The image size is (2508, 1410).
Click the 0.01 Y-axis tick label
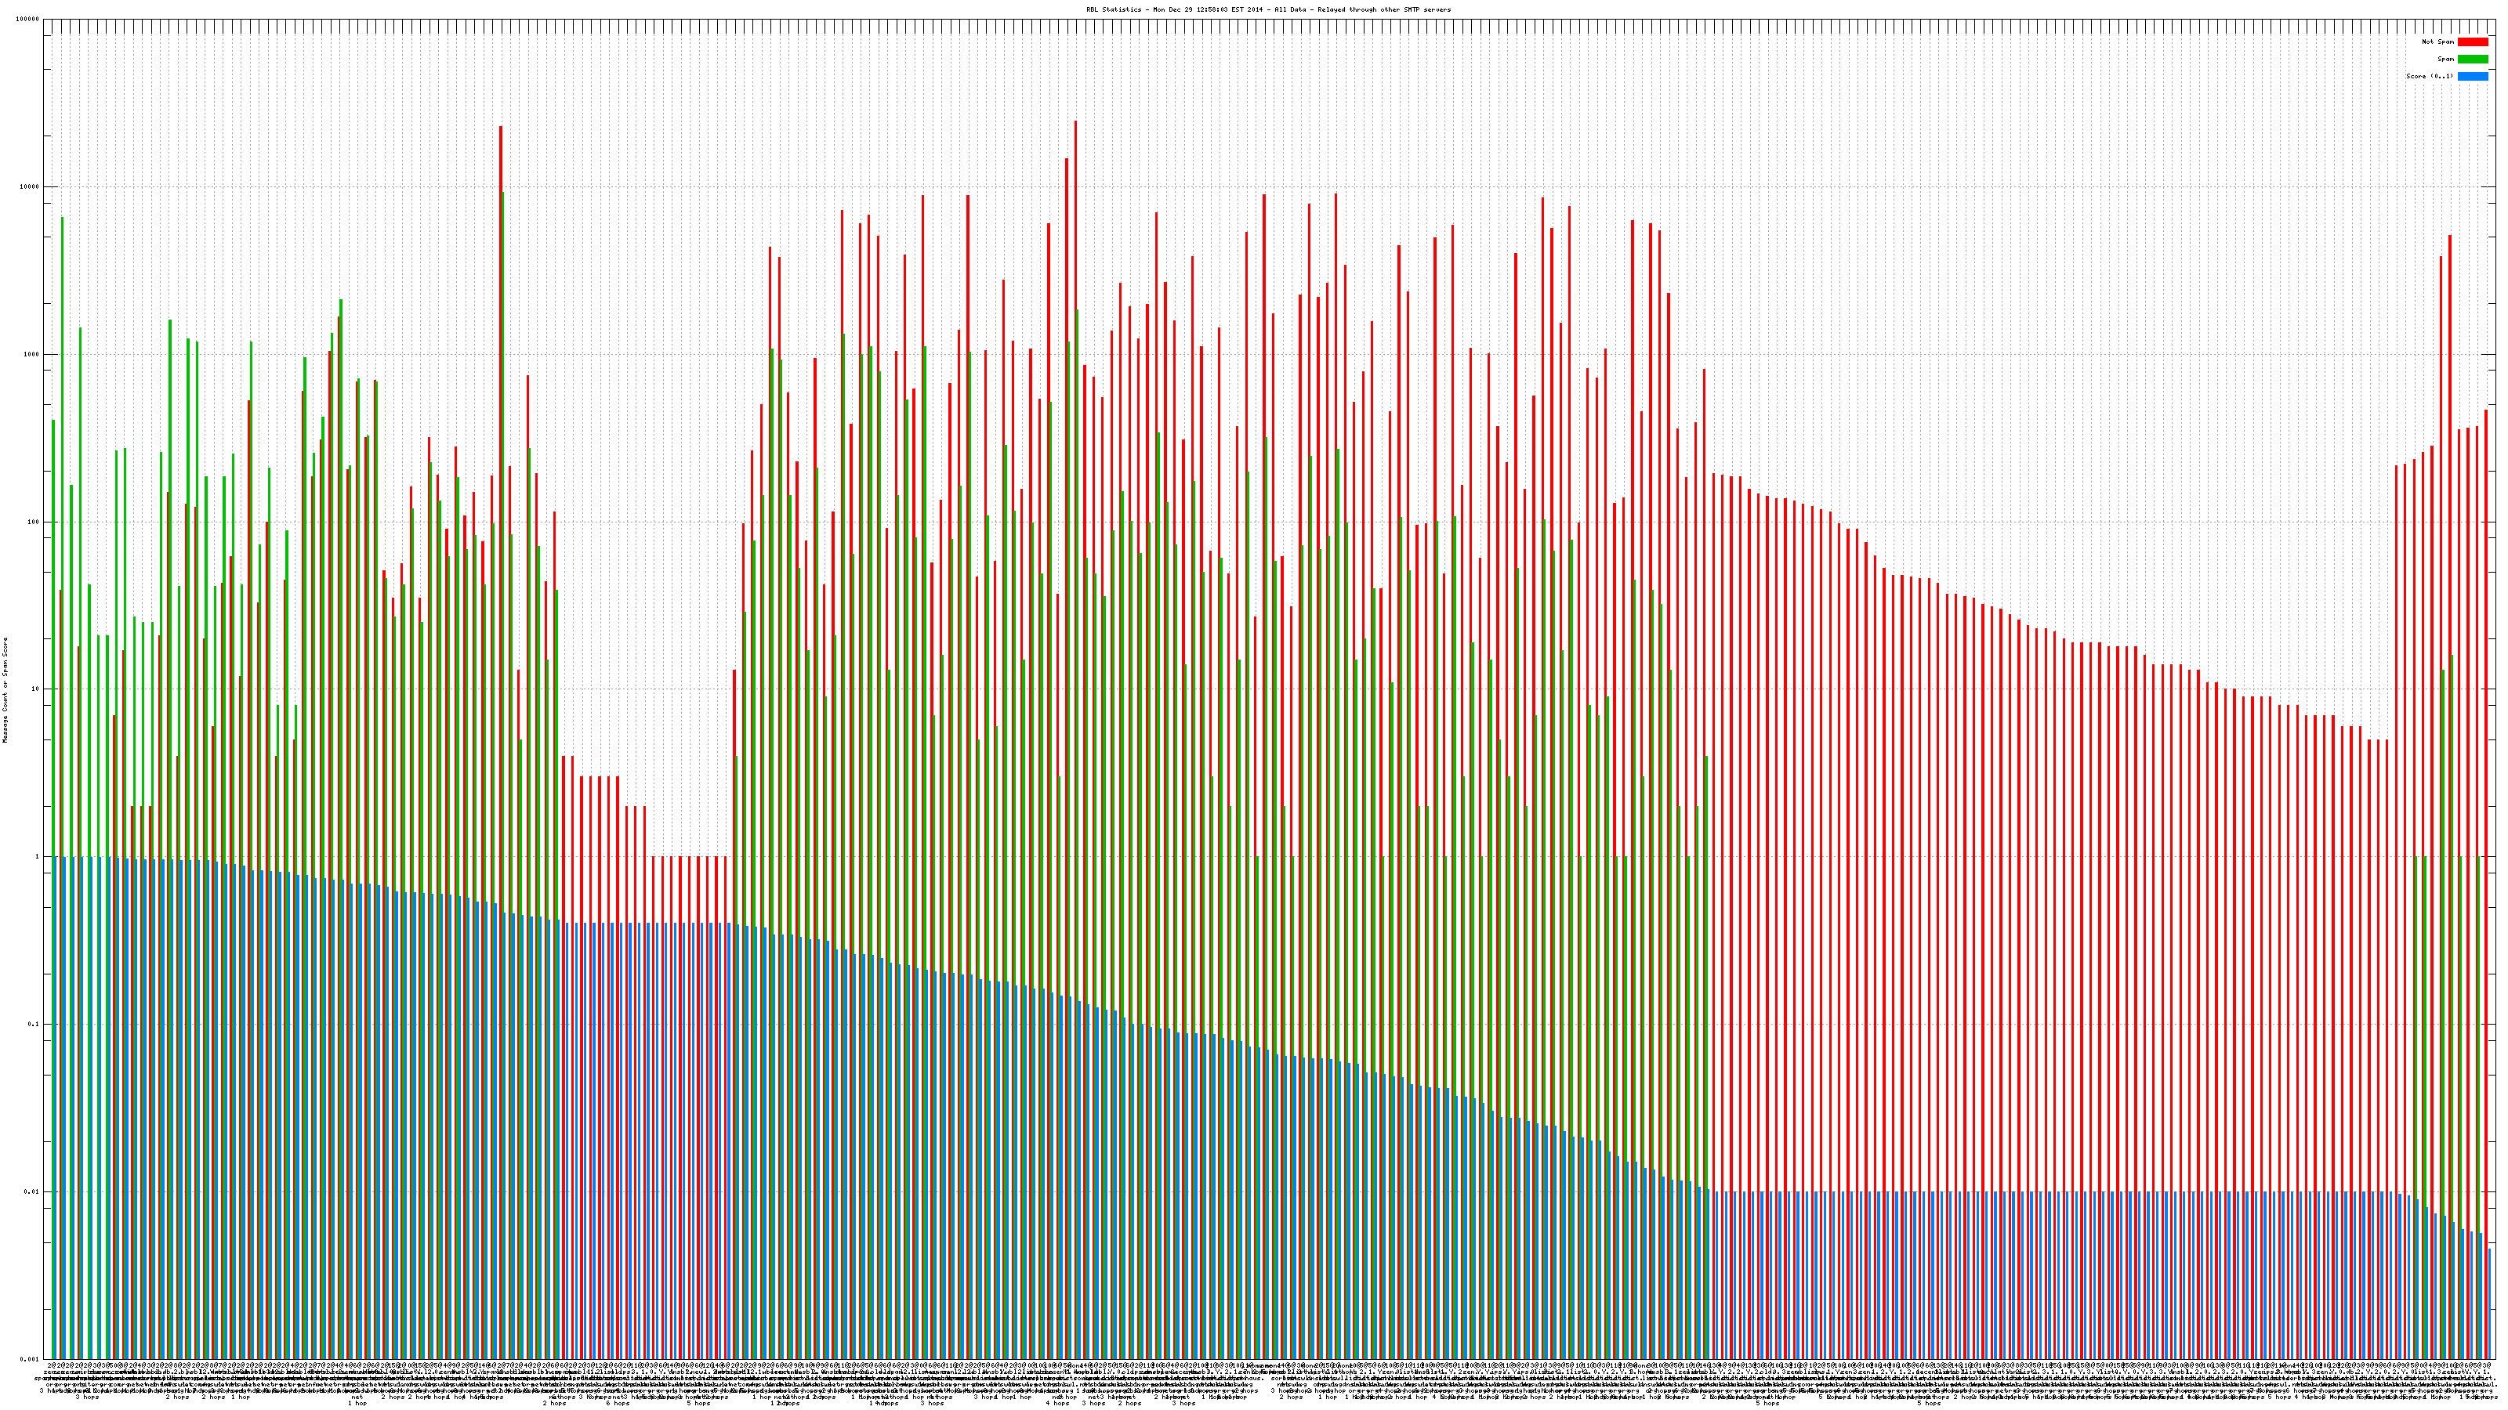[x=33, y=1191]
